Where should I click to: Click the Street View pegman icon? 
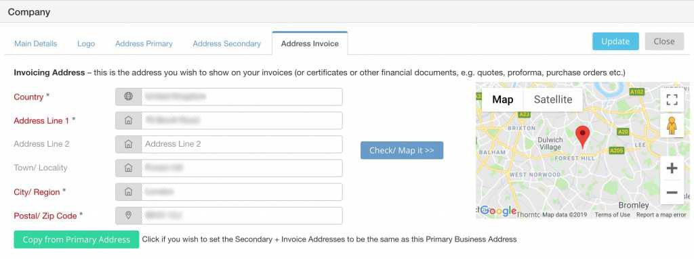tap(672, 126)
